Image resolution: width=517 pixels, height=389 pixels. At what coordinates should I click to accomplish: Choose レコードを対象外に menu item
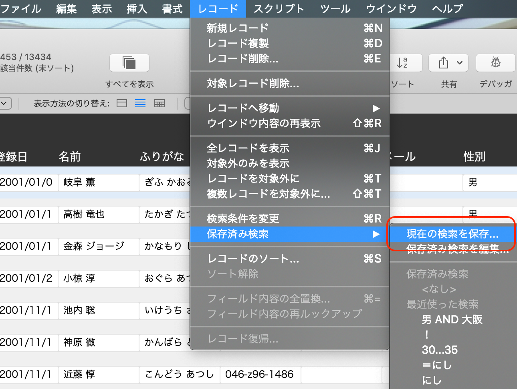click(290, 178)
